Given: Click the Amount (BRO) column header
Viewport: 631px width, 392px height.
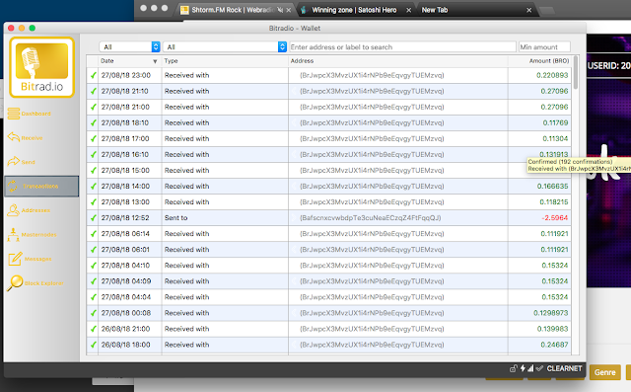Looking at the screenshot, I should (x=539, y=61).
